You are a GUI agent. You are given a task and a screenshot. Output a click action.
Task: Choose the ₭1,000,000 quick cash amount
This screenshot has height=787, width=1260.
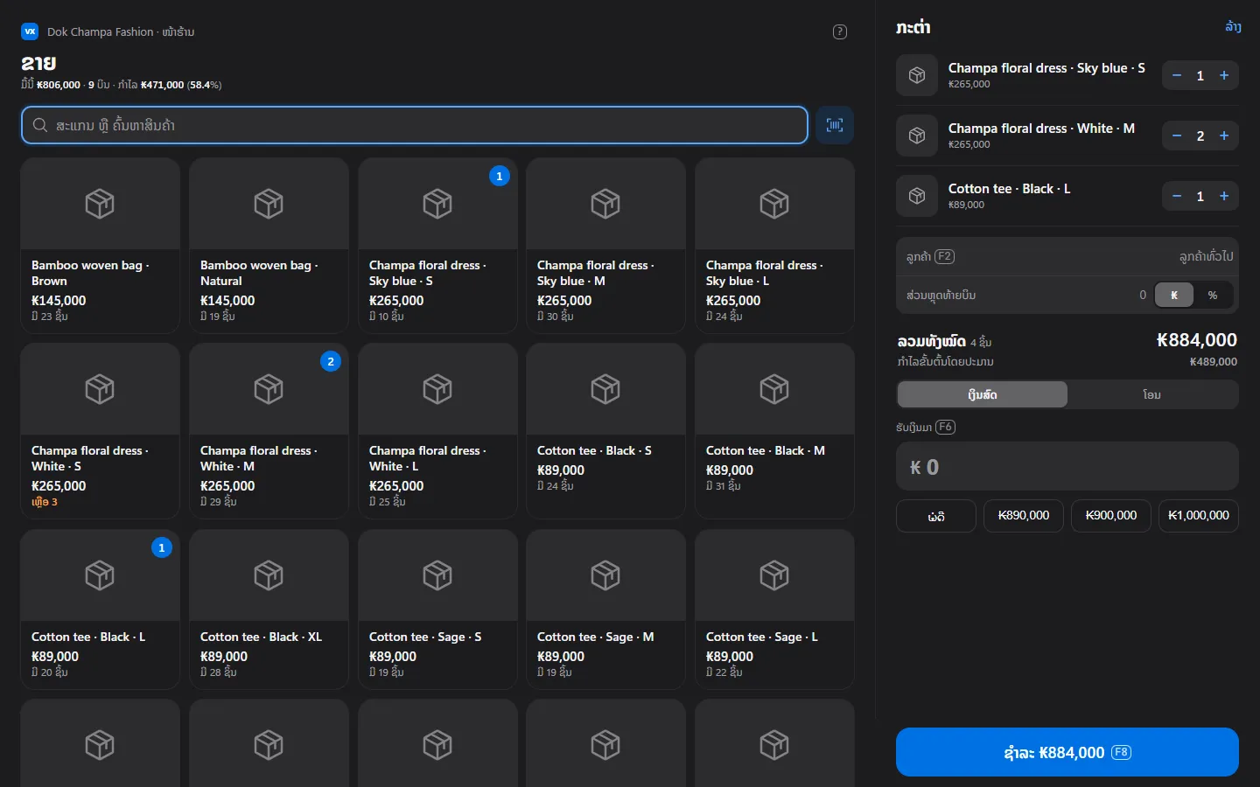1199,516
